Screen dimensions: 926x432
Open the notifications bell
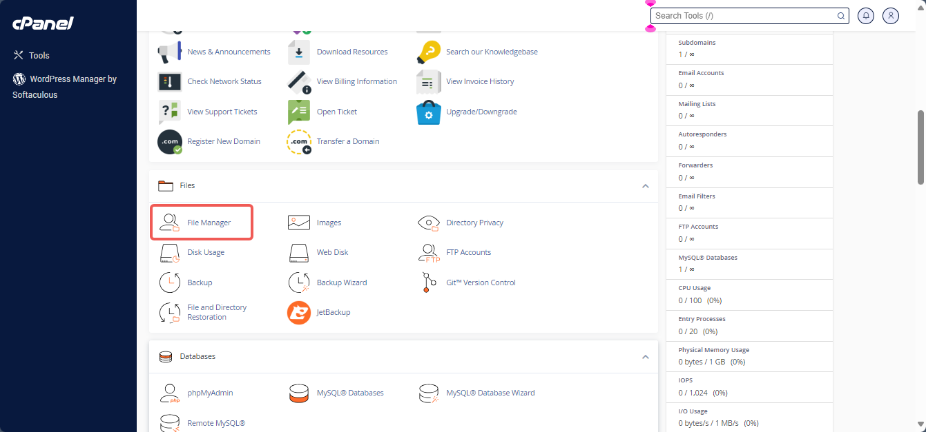click(865, 15)
